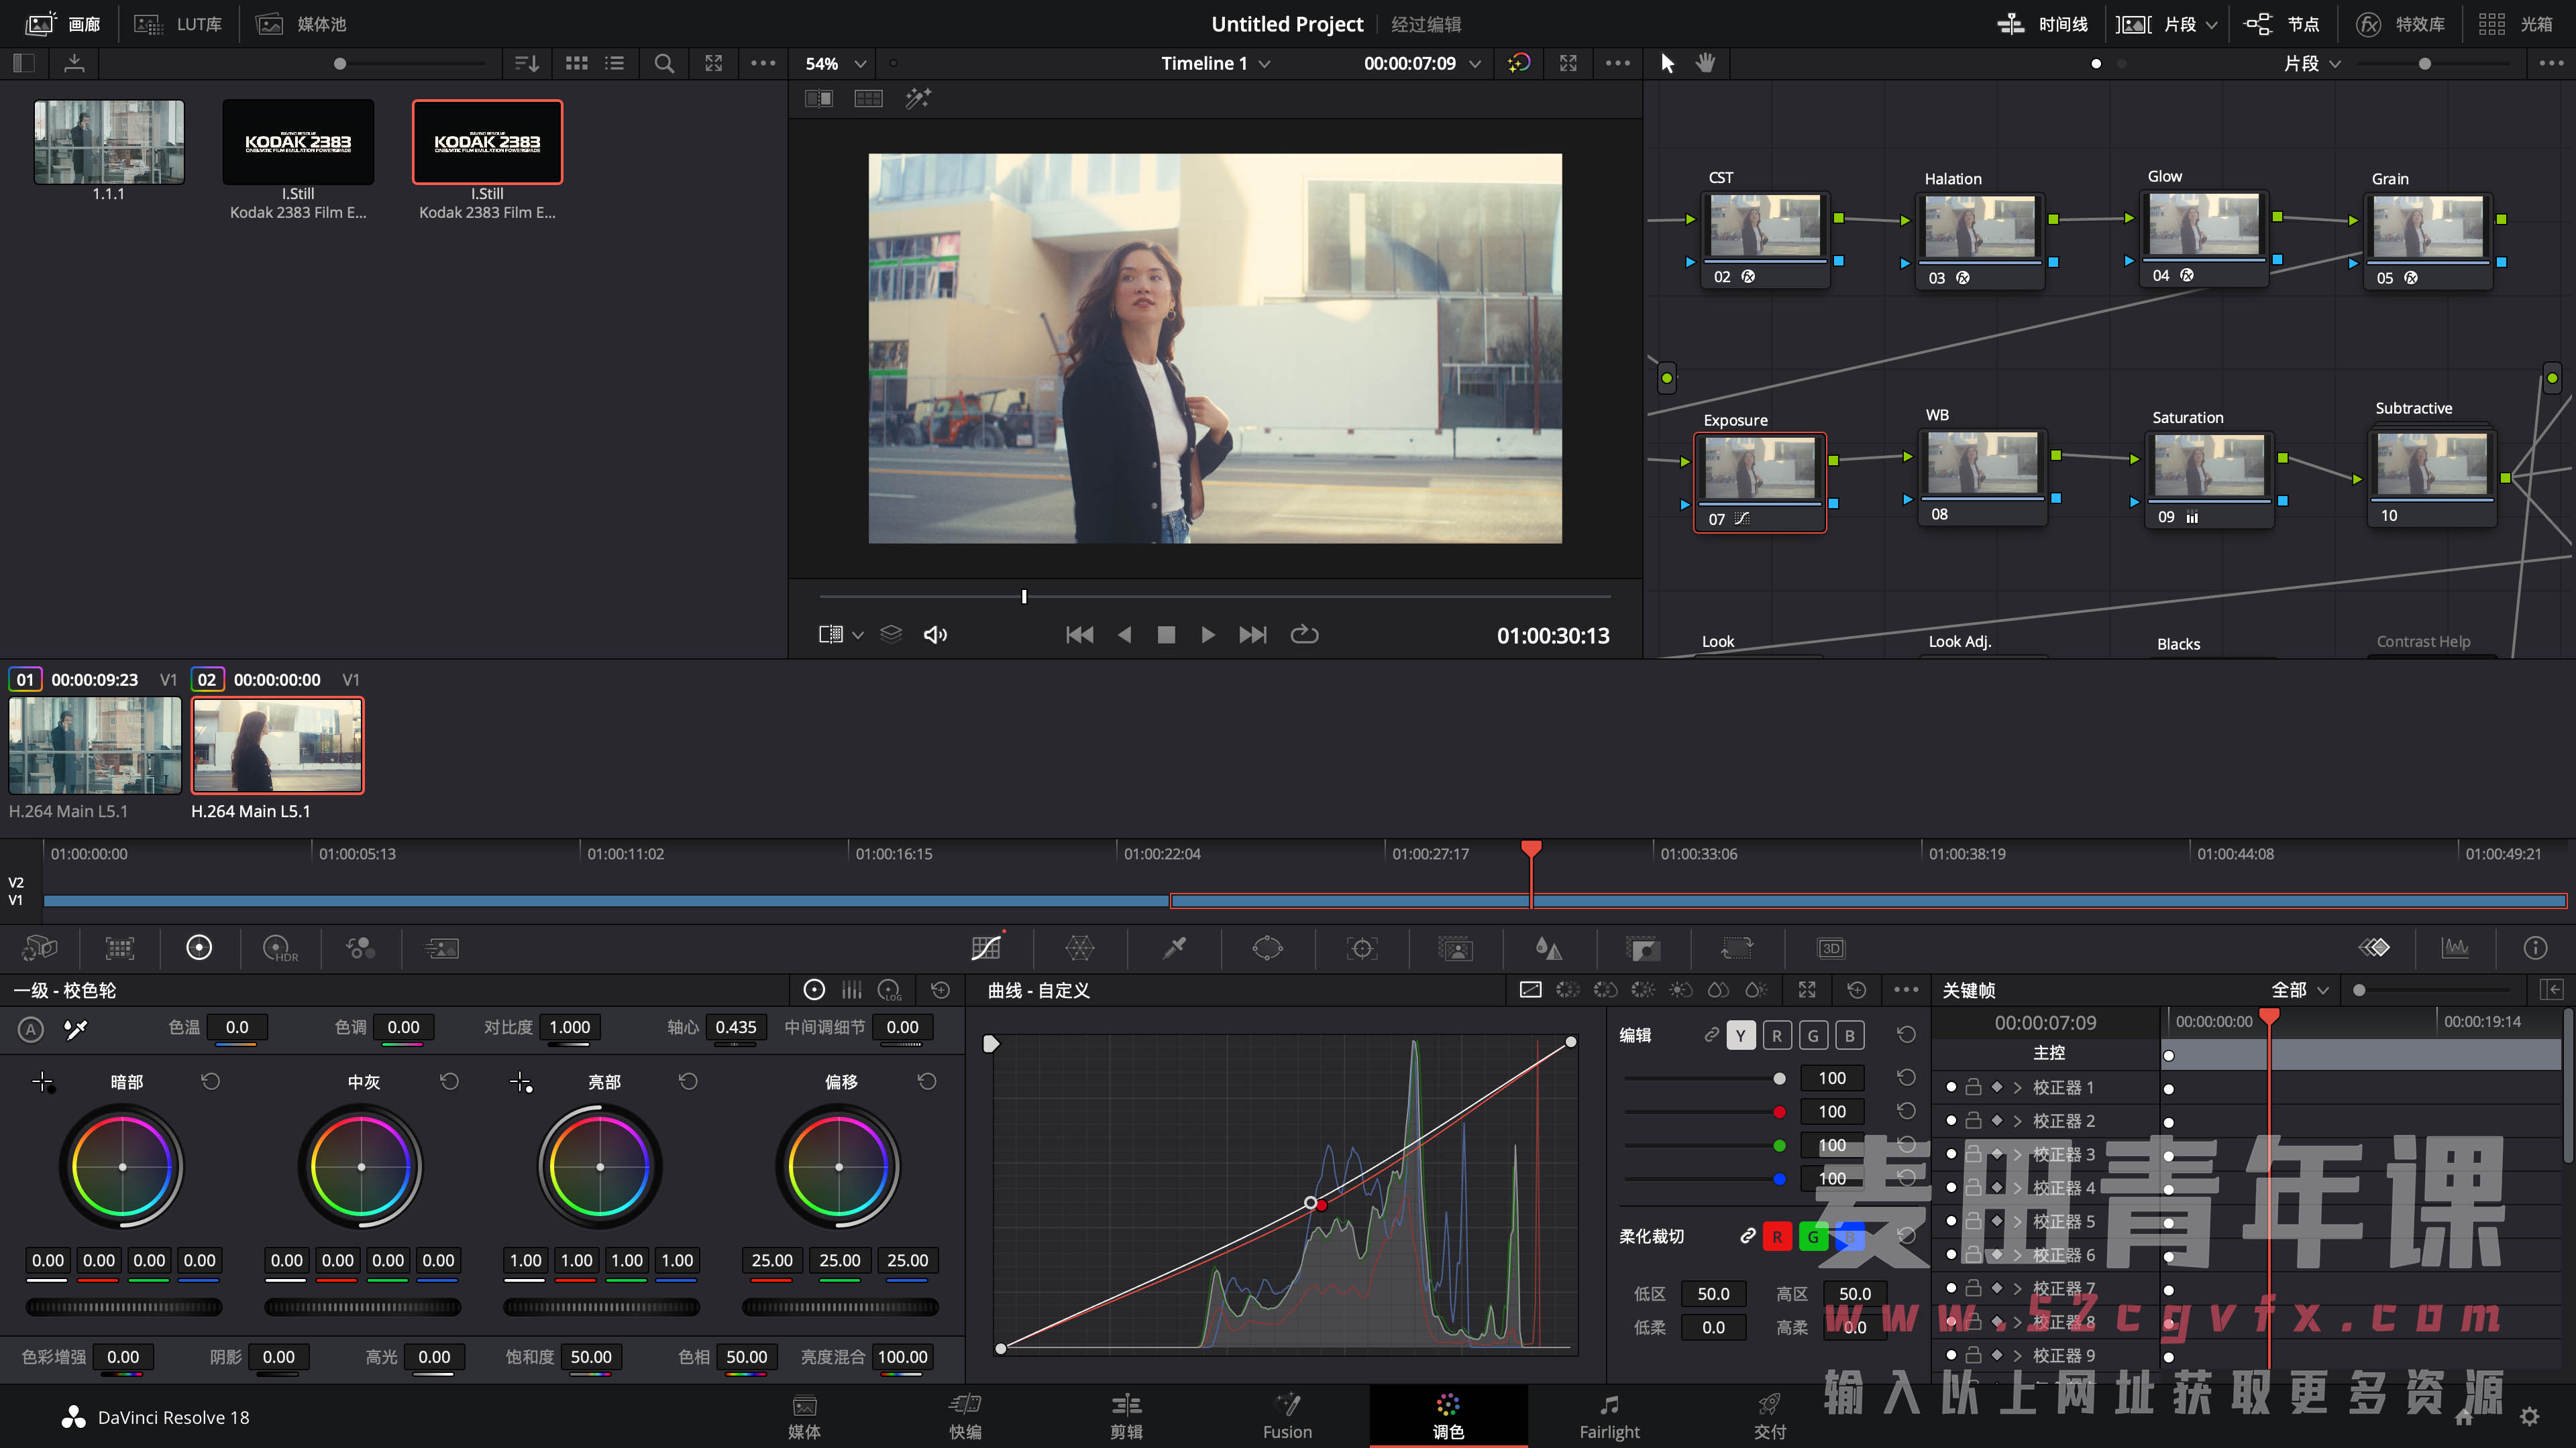The image size is (2576, 1448).
Task: Select the Exposure node 07
Action: (1759, 482)
